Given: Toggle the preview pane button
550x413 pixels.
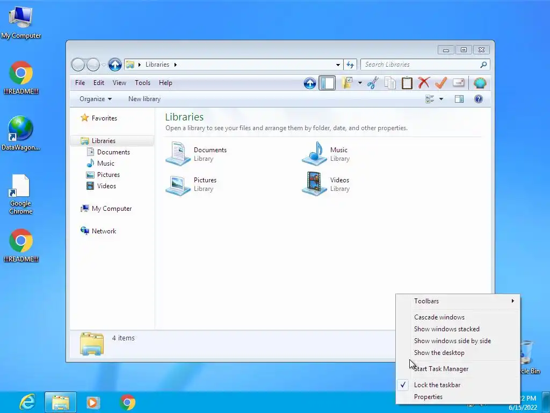Looking at the screenshot, I should tap(459, 99).
